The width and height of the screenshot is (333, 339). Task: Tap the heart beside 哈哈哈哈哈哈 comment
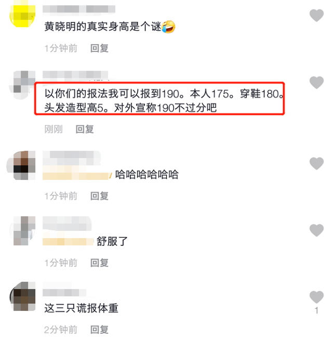pos(316,163)
